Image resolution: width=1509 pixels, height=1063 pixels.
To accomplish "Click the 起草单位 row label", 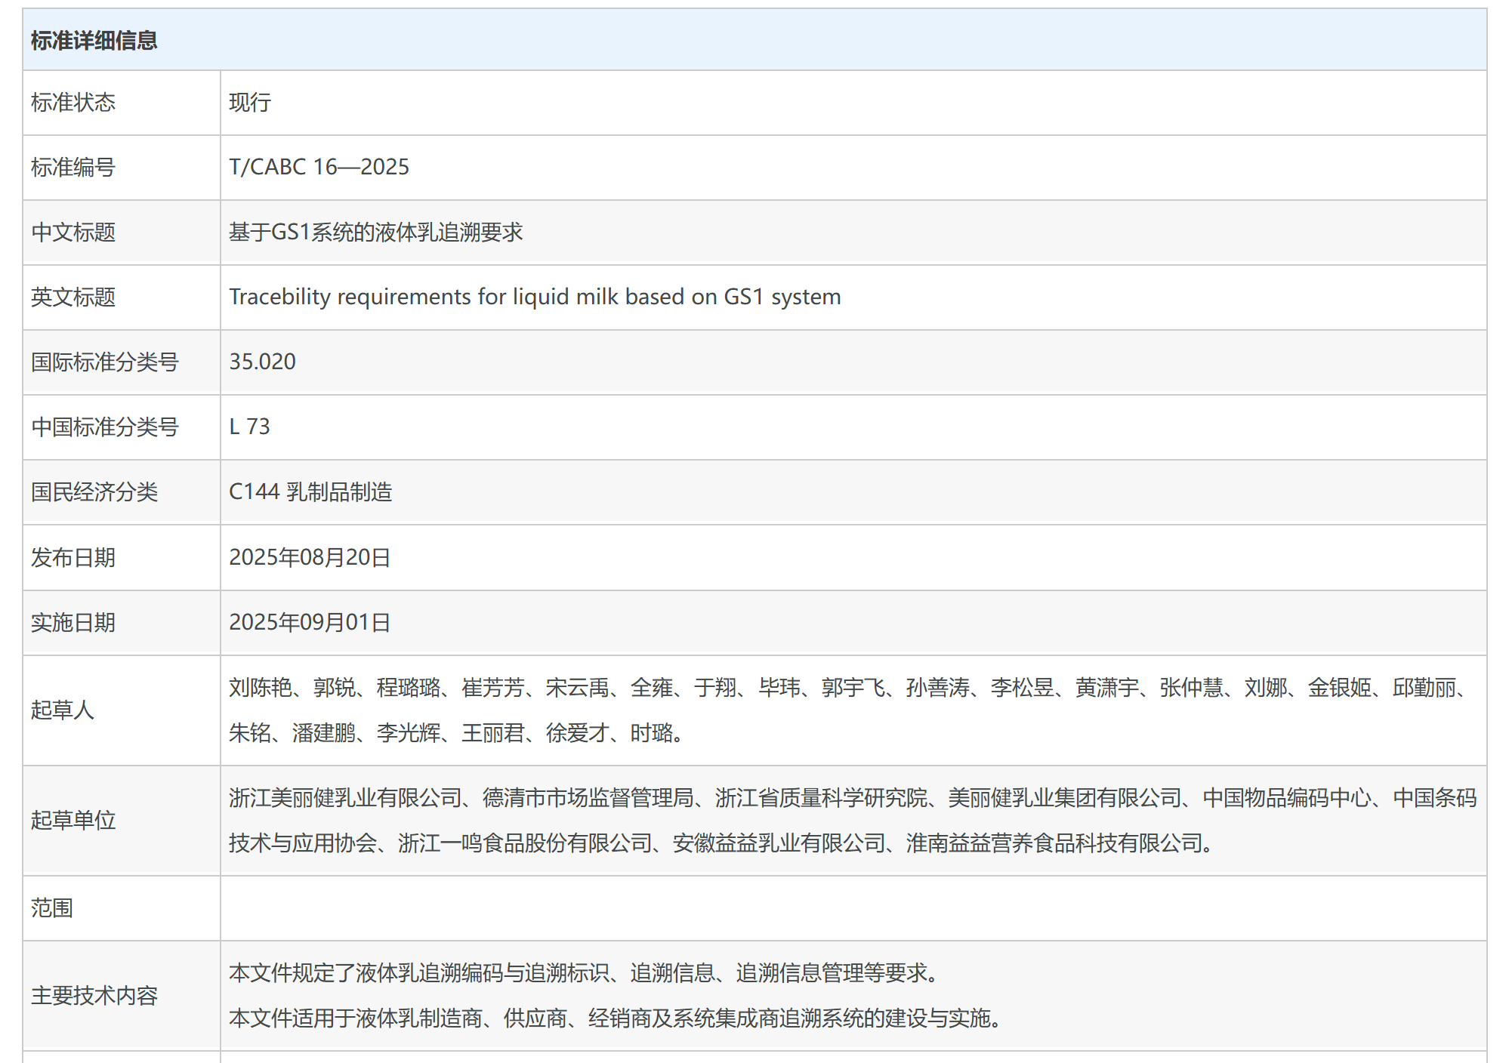I will click(x=73, y=820).
